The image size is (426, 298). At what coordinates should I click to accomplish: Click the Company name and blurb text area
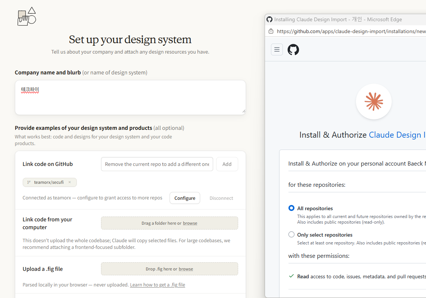130,97
